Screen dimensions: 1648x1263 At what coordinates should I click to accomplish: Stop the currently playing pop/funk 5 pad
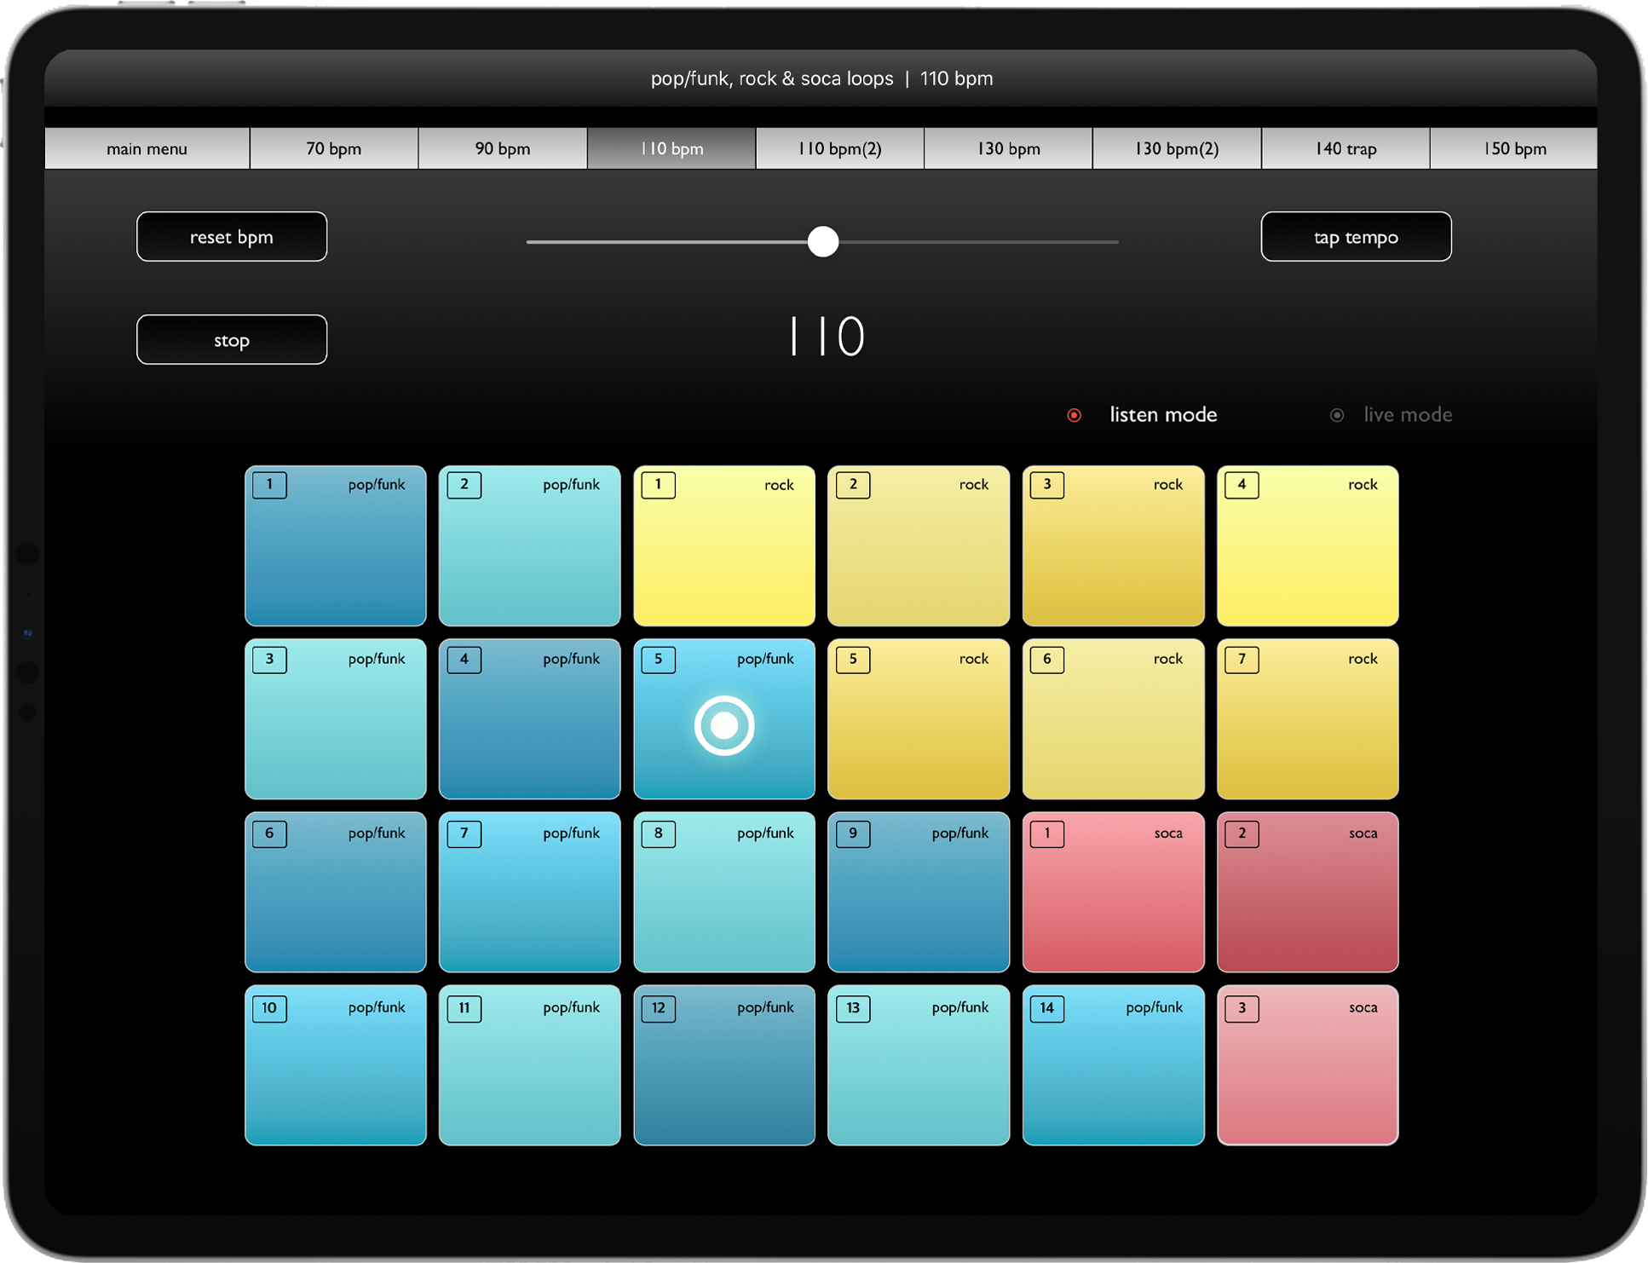coord(723,720)
